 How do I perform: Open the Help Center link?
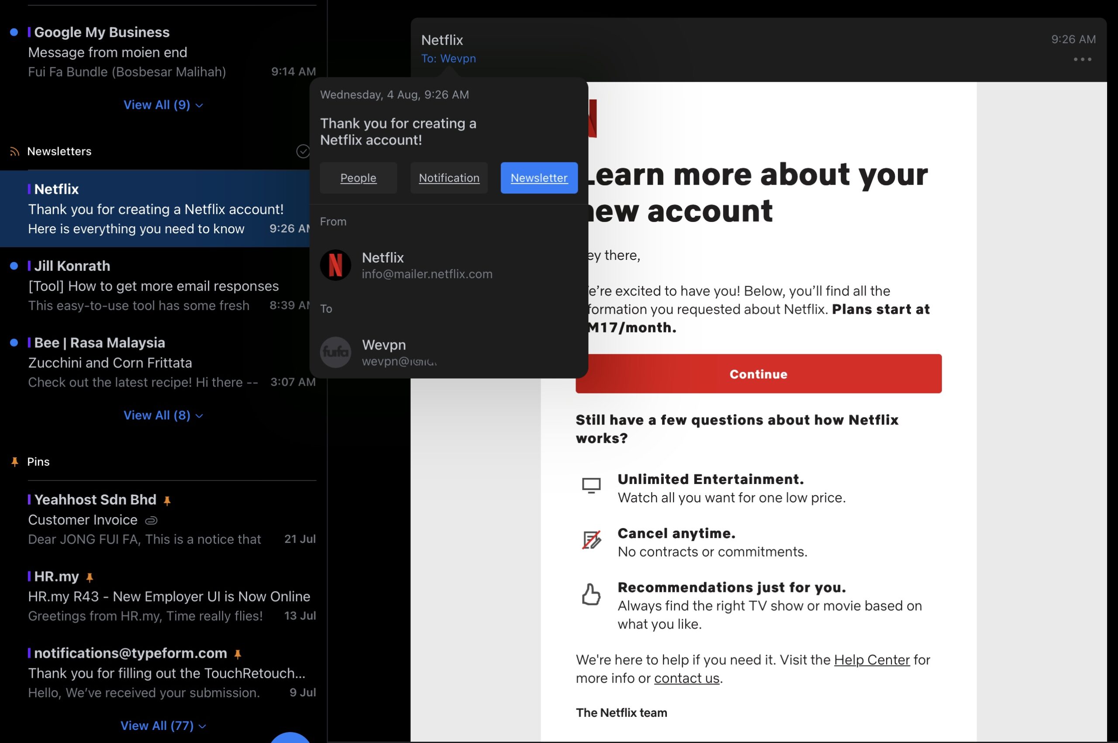click(871, 660)
